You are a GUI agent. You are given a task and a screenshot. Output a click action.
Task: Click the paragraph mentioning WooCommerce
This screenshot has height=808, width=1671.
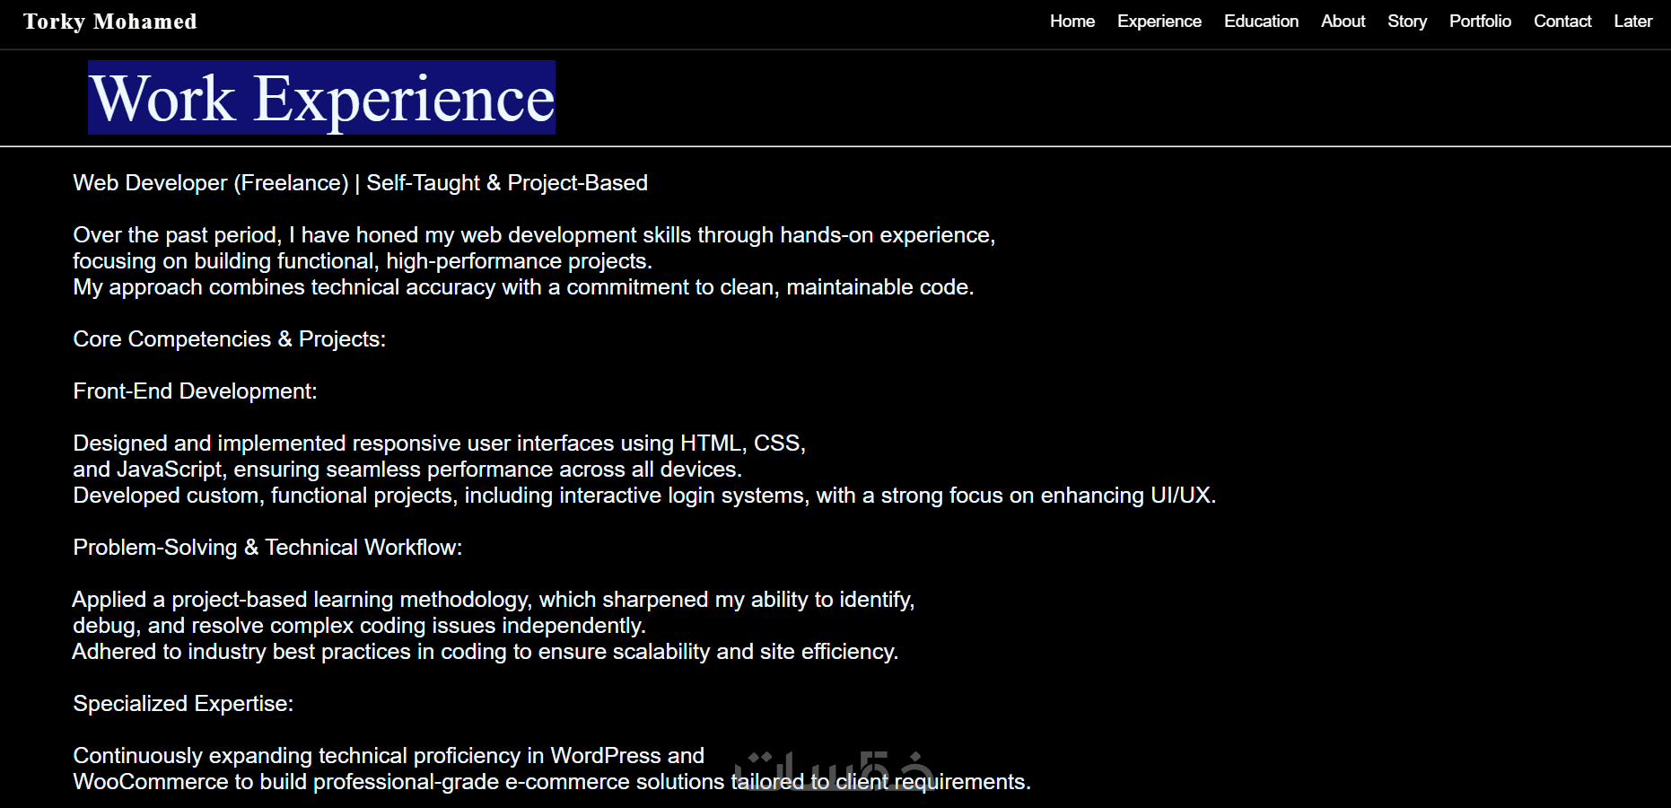click(x=552, y=768)
